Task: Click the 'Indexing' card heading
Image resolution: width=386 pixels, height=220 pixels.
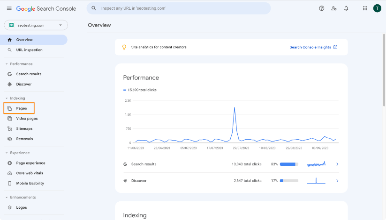Action: pos(135,215)
